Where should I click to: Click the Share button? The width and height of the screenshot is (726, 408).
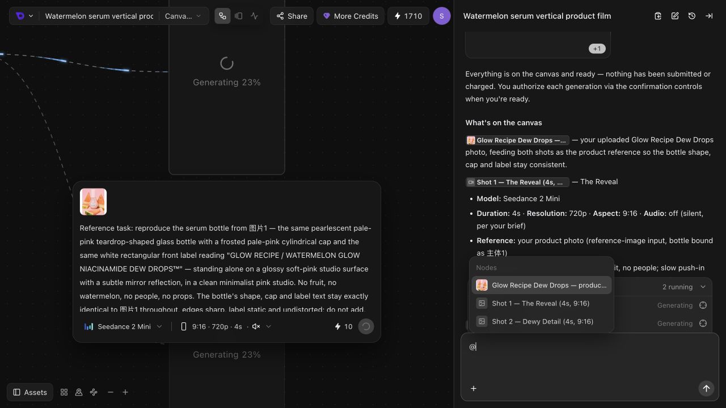292,16
